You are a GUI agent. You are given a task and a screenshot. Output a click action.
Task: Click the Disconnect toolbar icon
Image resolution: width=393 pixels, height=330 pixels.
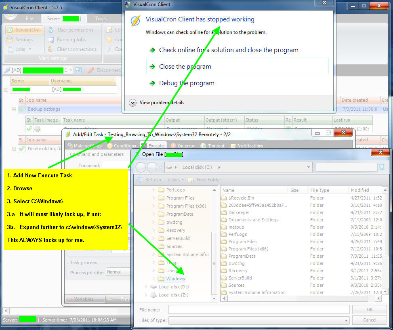[x=91, y=70]
